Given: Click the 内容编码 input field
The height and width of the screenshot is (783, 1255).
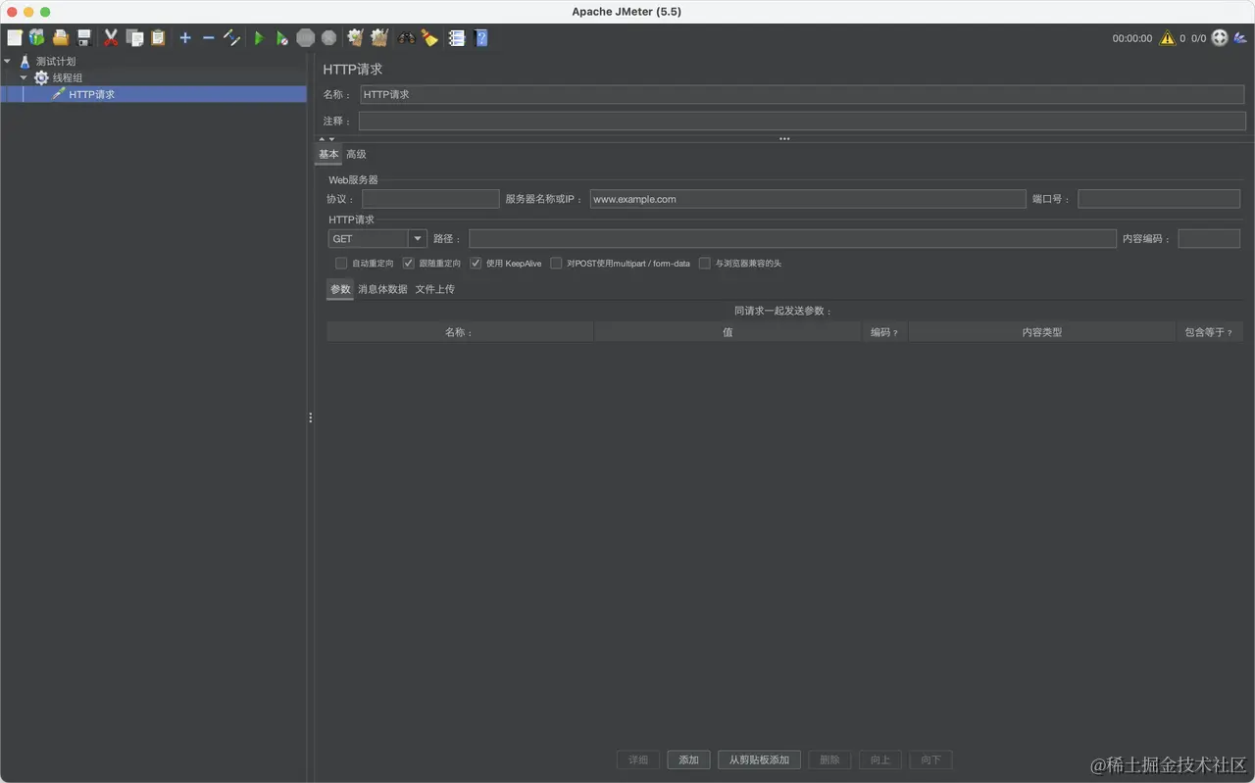Looking at the screenshot, I should (1209, 239).
